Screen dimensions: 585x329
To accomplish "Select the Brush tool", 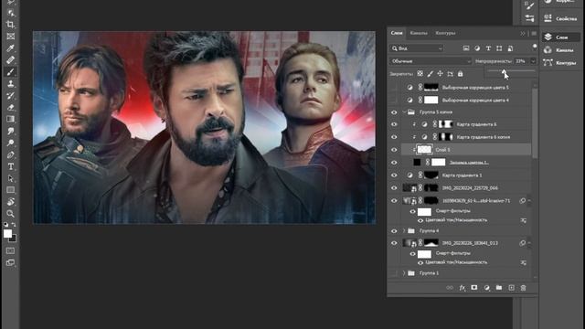I will coord(10,72).
